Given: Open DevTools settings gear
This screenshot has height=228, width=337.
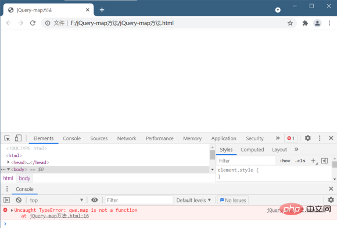Looking at the screenshot, I should (x=308, y=138).
